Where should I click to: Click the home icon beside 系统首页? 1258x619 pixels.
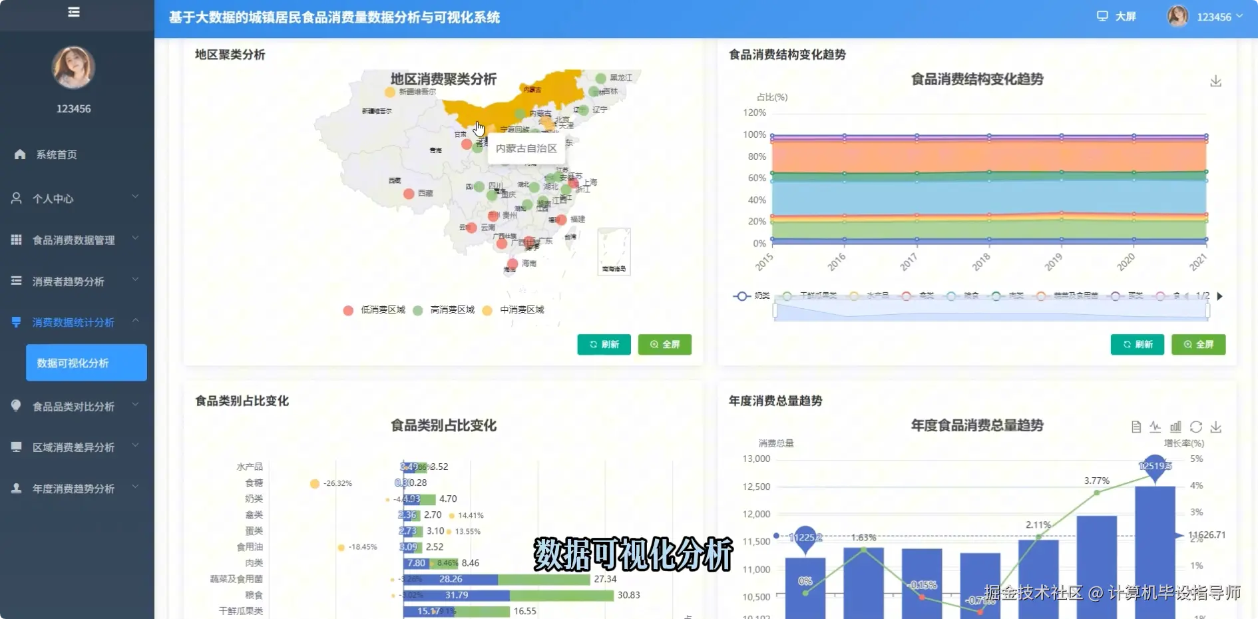point(20,154)
